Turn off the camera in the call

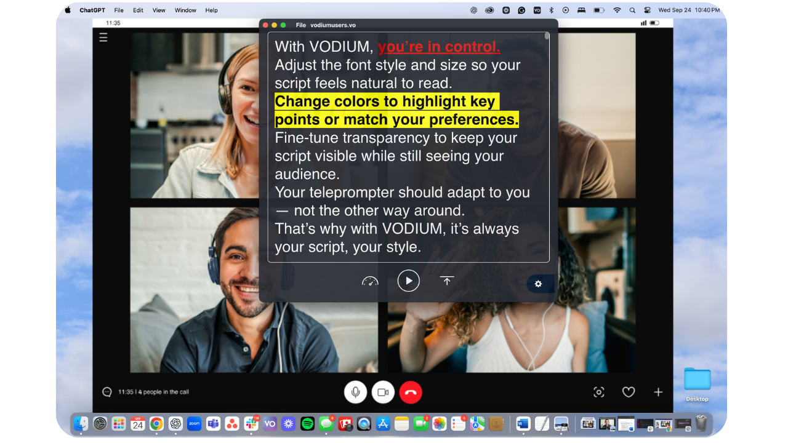coord(383,392)
